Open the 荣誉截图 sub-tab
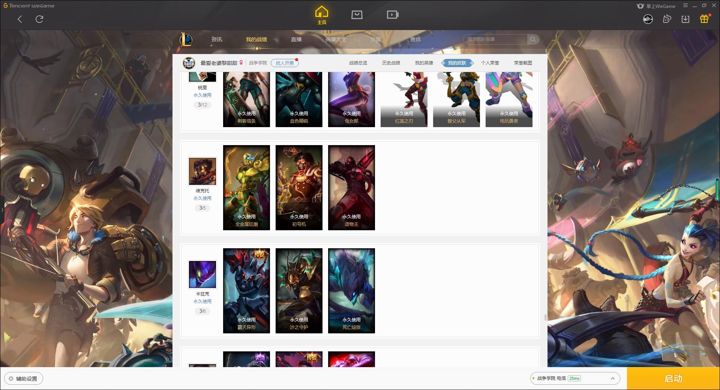 pyautogui.click(x=523, y=63)
